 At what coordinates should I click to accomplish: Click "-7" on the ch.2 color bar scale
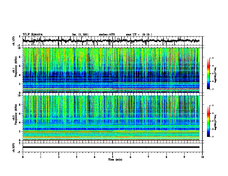pos(212,137)
